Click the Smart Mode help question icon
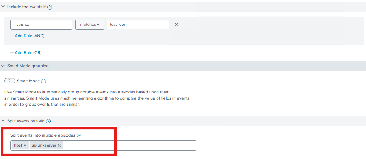This screenshot has width=366, height=159. [x=44, y=81]
